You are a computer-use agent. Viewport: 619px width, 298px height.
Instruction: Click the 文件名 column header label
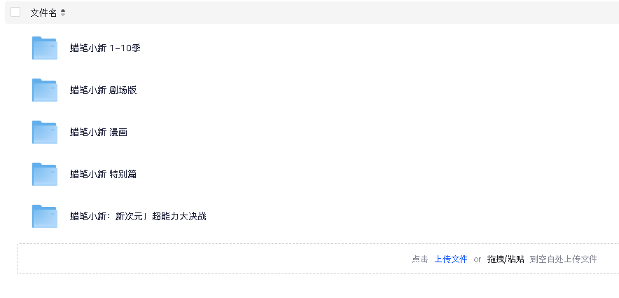(44, 13)
